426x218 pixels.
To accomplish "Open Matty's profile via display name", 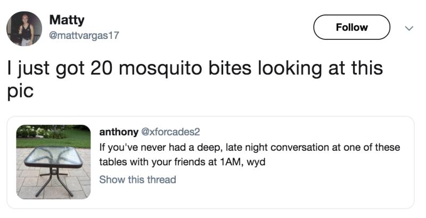I will [x=66, y=20].
